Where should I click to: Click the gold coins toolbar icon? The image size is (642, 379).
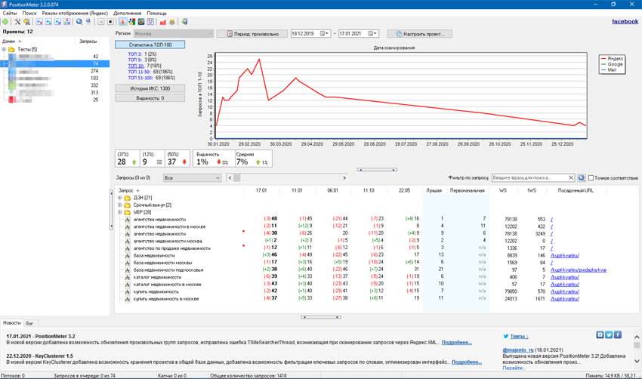coord(172,22)
